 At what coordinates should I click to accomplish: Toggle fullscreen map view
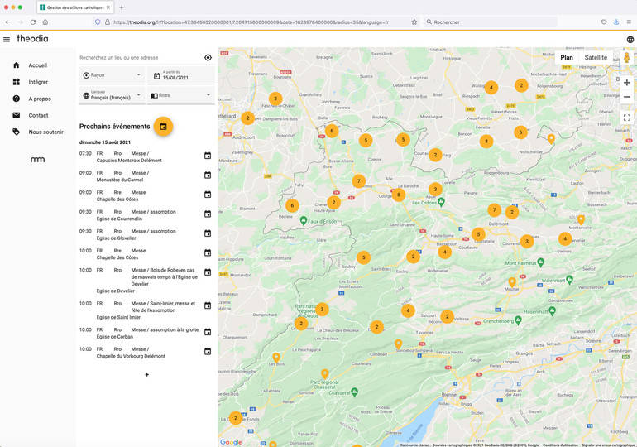click(x=627, y=118)
